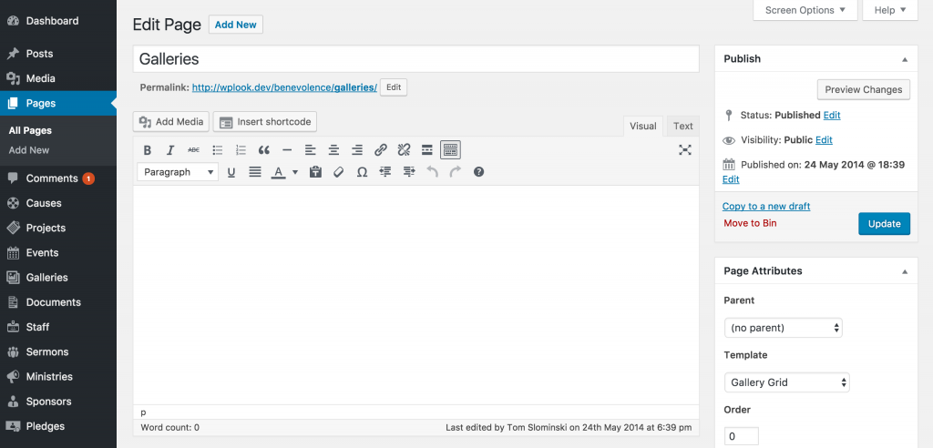Toggle the toolbar kitchen sink
The width and height of the screenshot is (933, 448).
click(450, 150)
